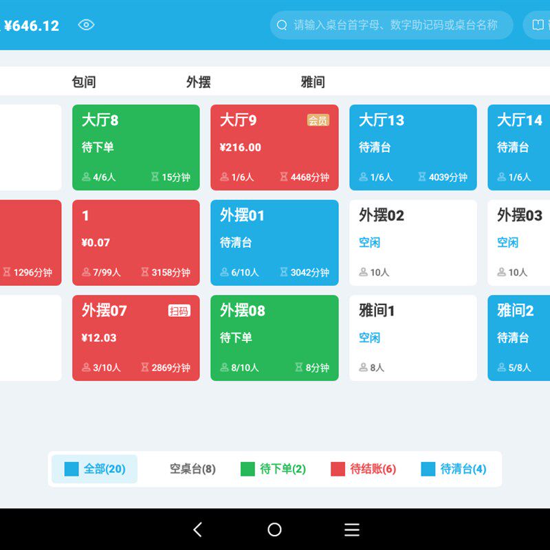This screenshot has width=550, height=550.
Task: Click the person icon on 外摆02 card
Action: click(x=363, y=272)
